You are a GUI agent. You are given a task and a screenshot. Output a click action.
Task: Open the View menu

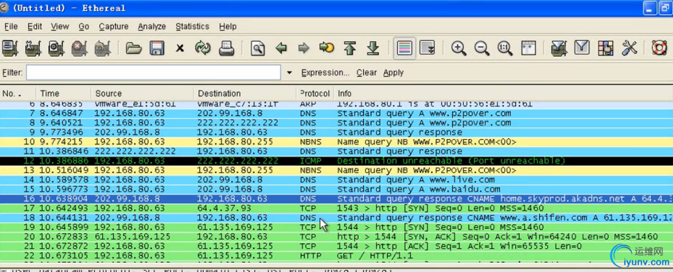[x=60, y=27]
